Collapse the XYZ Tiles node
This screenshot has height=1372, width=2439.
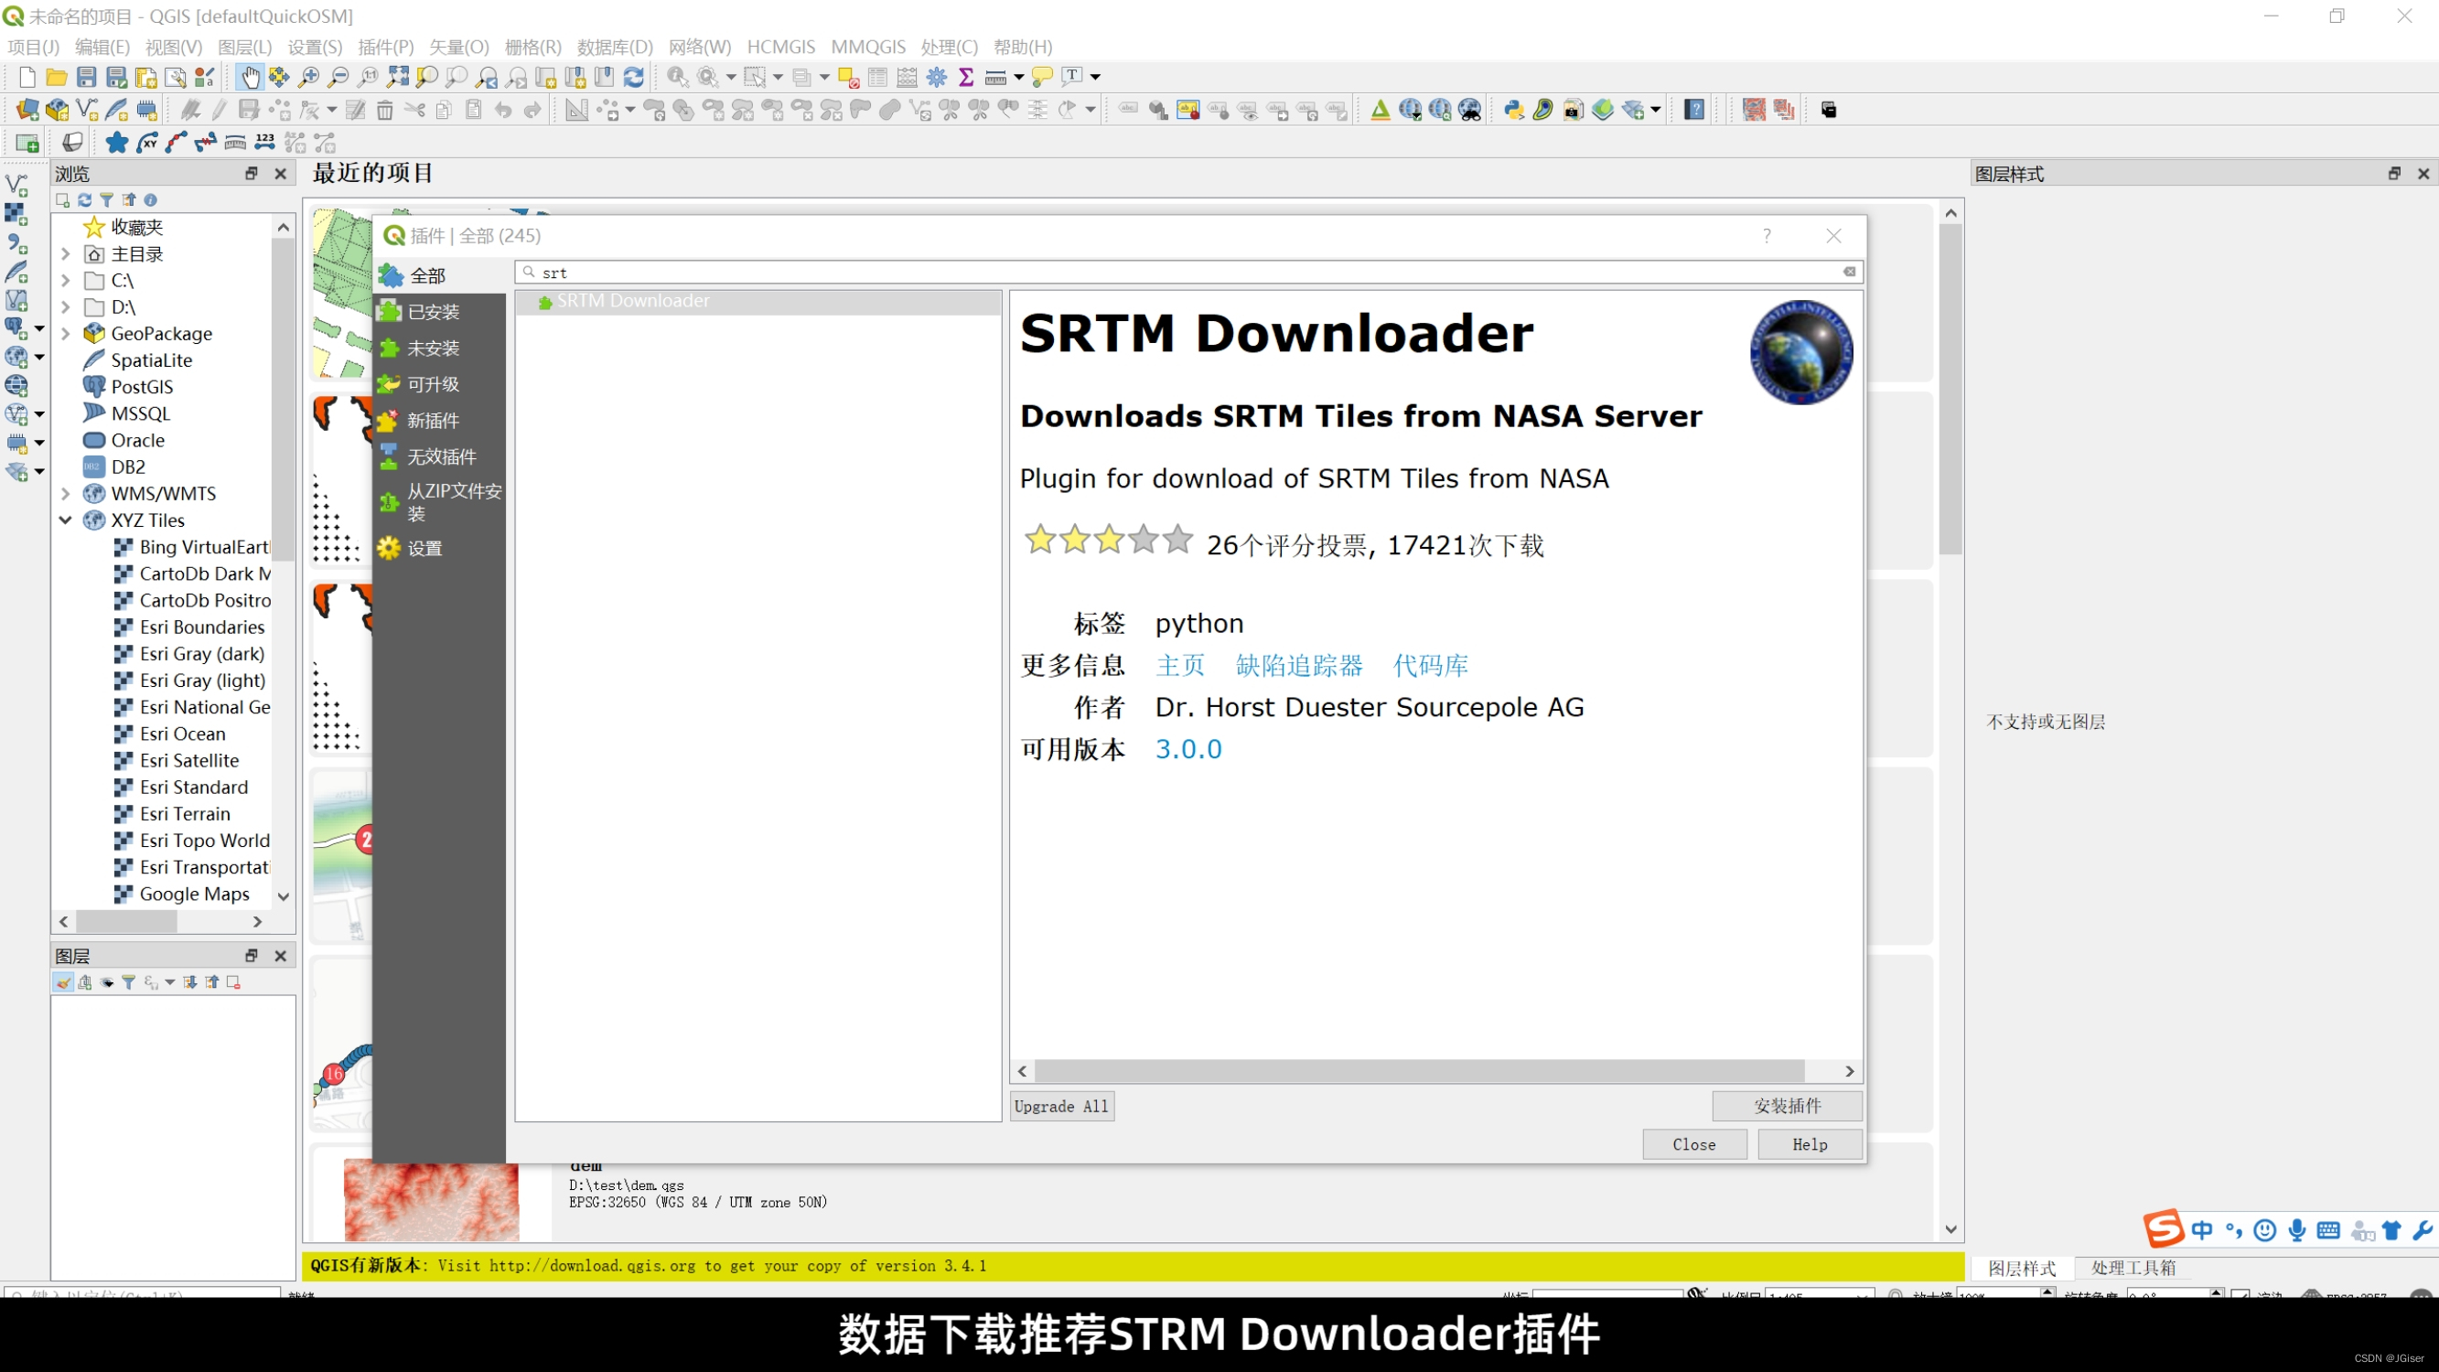[x=65, y=520]
